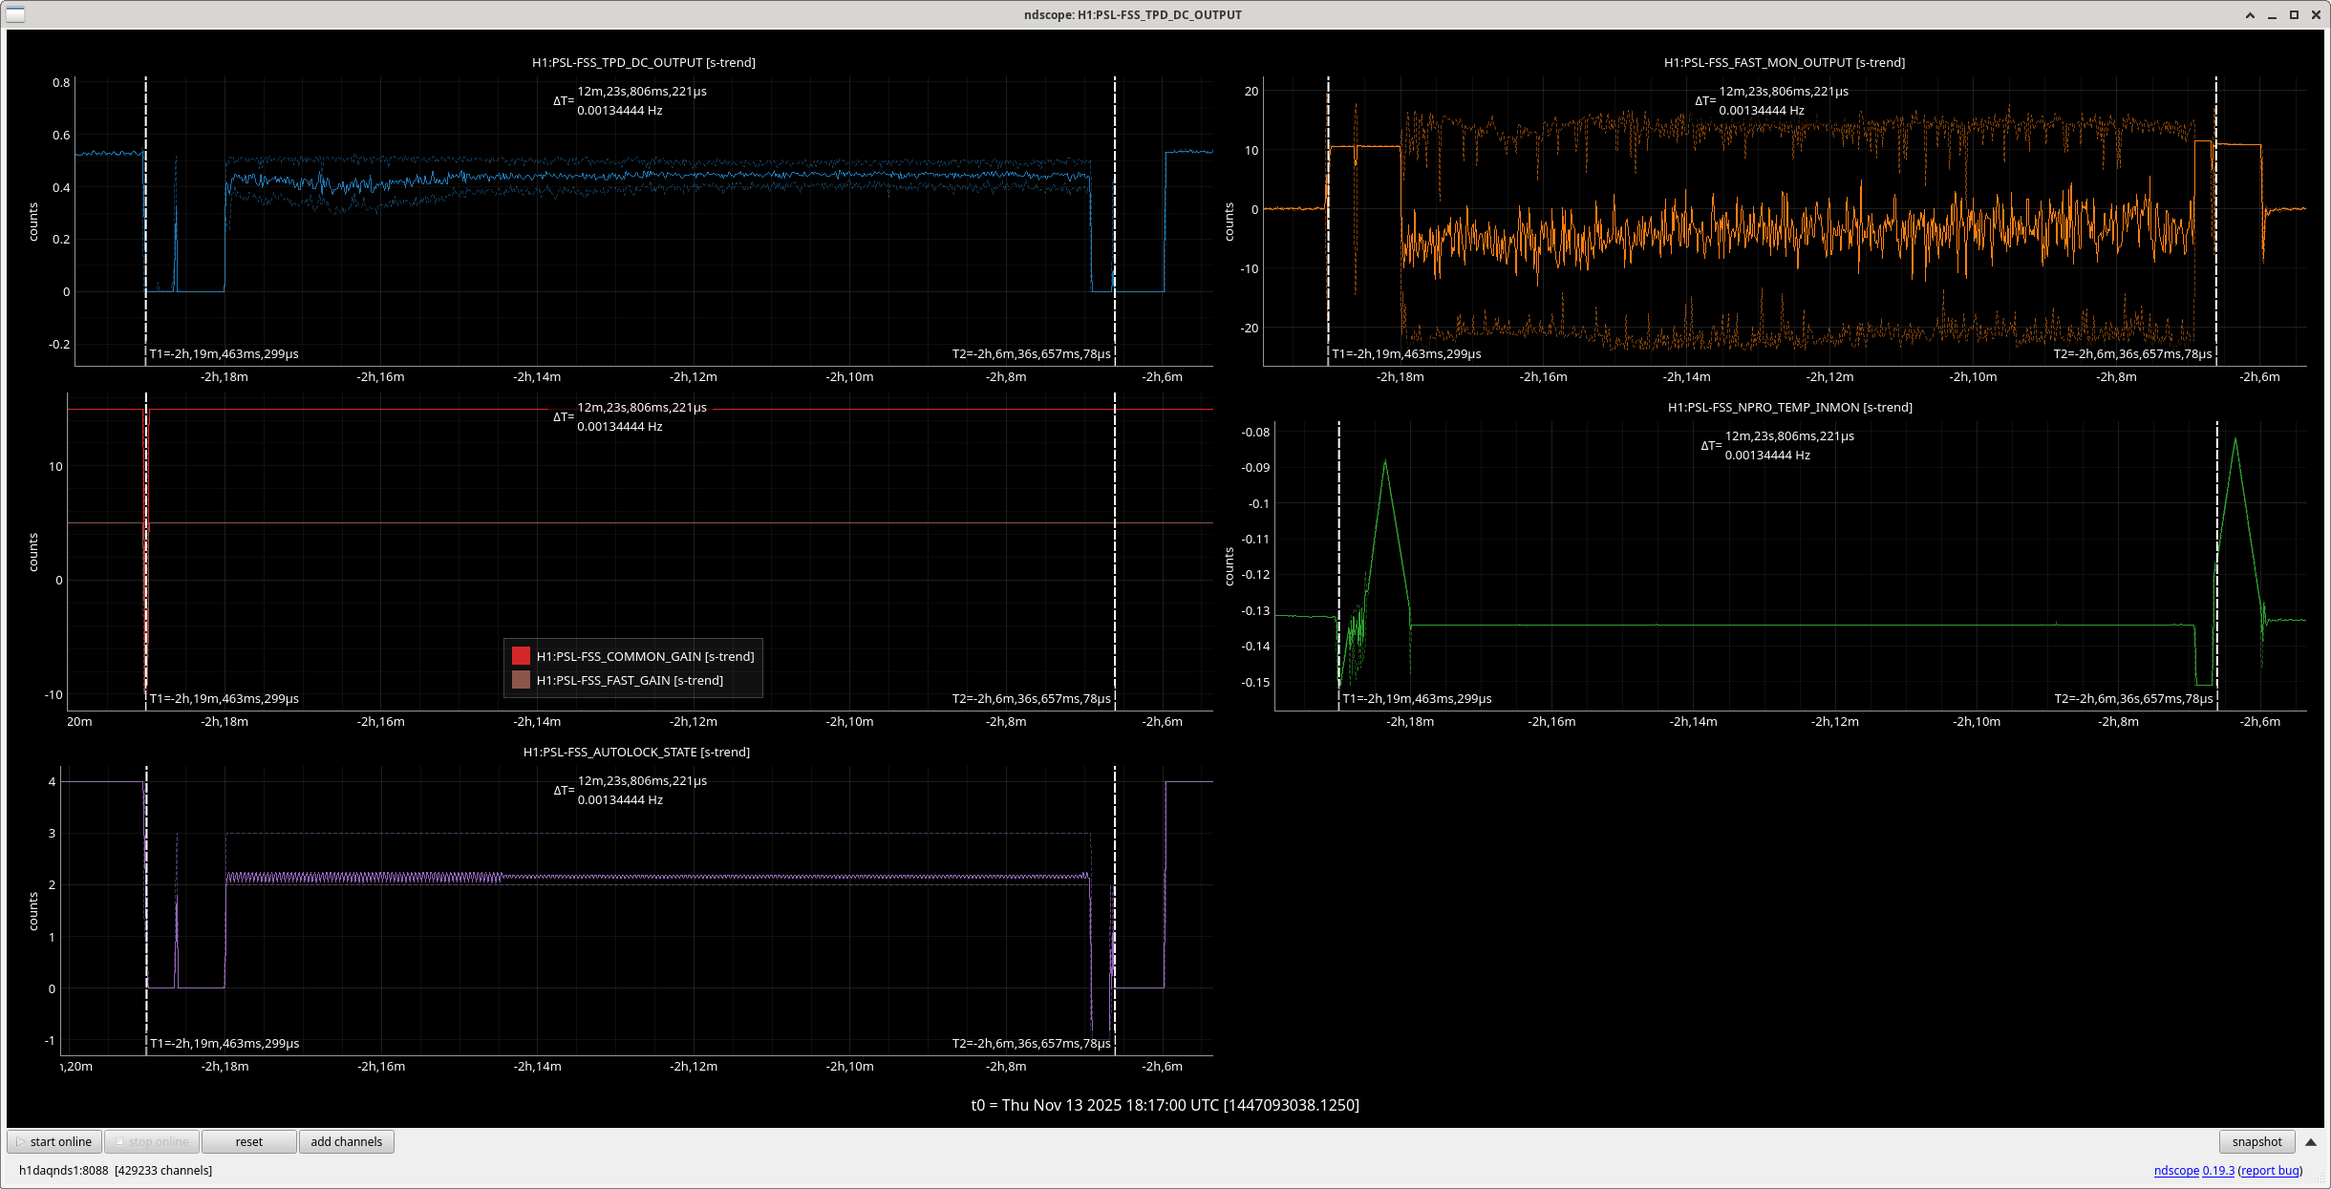Click the brown FAST_GAIN legend swatch

(521, 680)
